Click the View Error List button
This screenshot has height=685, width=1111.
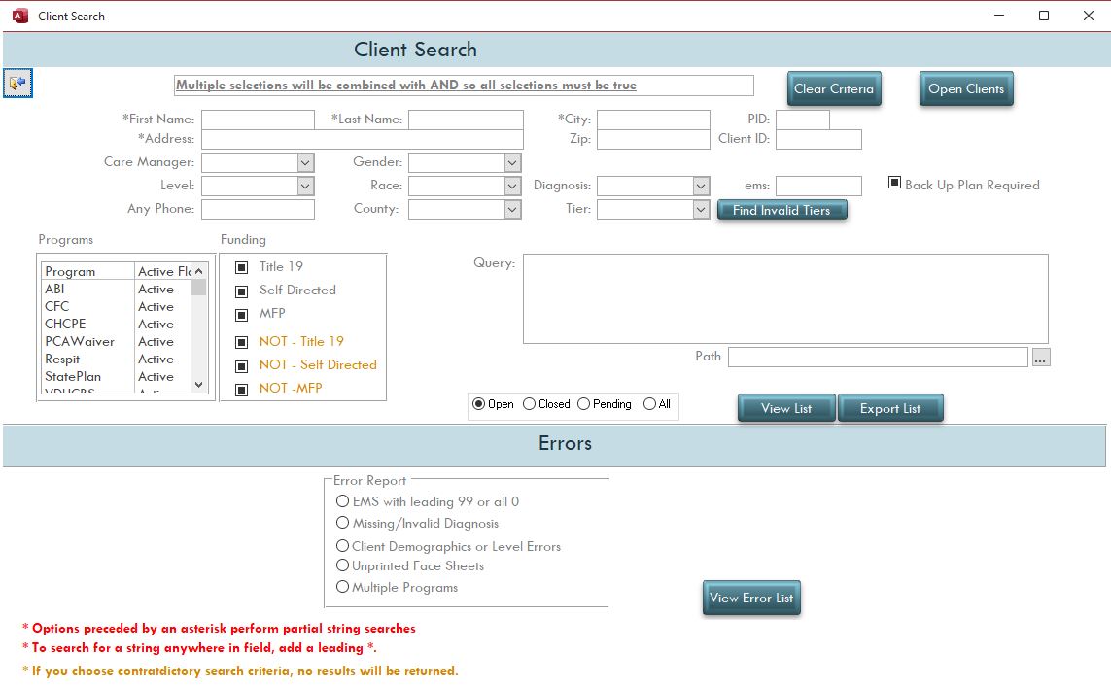coord(751,598)
